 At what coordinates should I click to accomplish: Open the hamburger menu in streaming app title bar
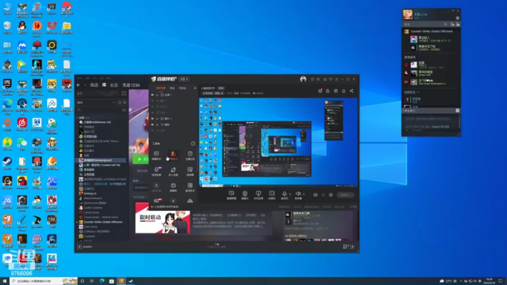tap(337, 79)
